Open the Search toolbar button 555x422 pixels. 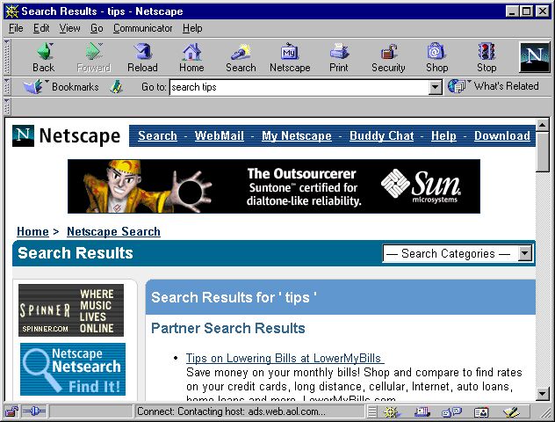pyautogui.click(x=241, y=57)
